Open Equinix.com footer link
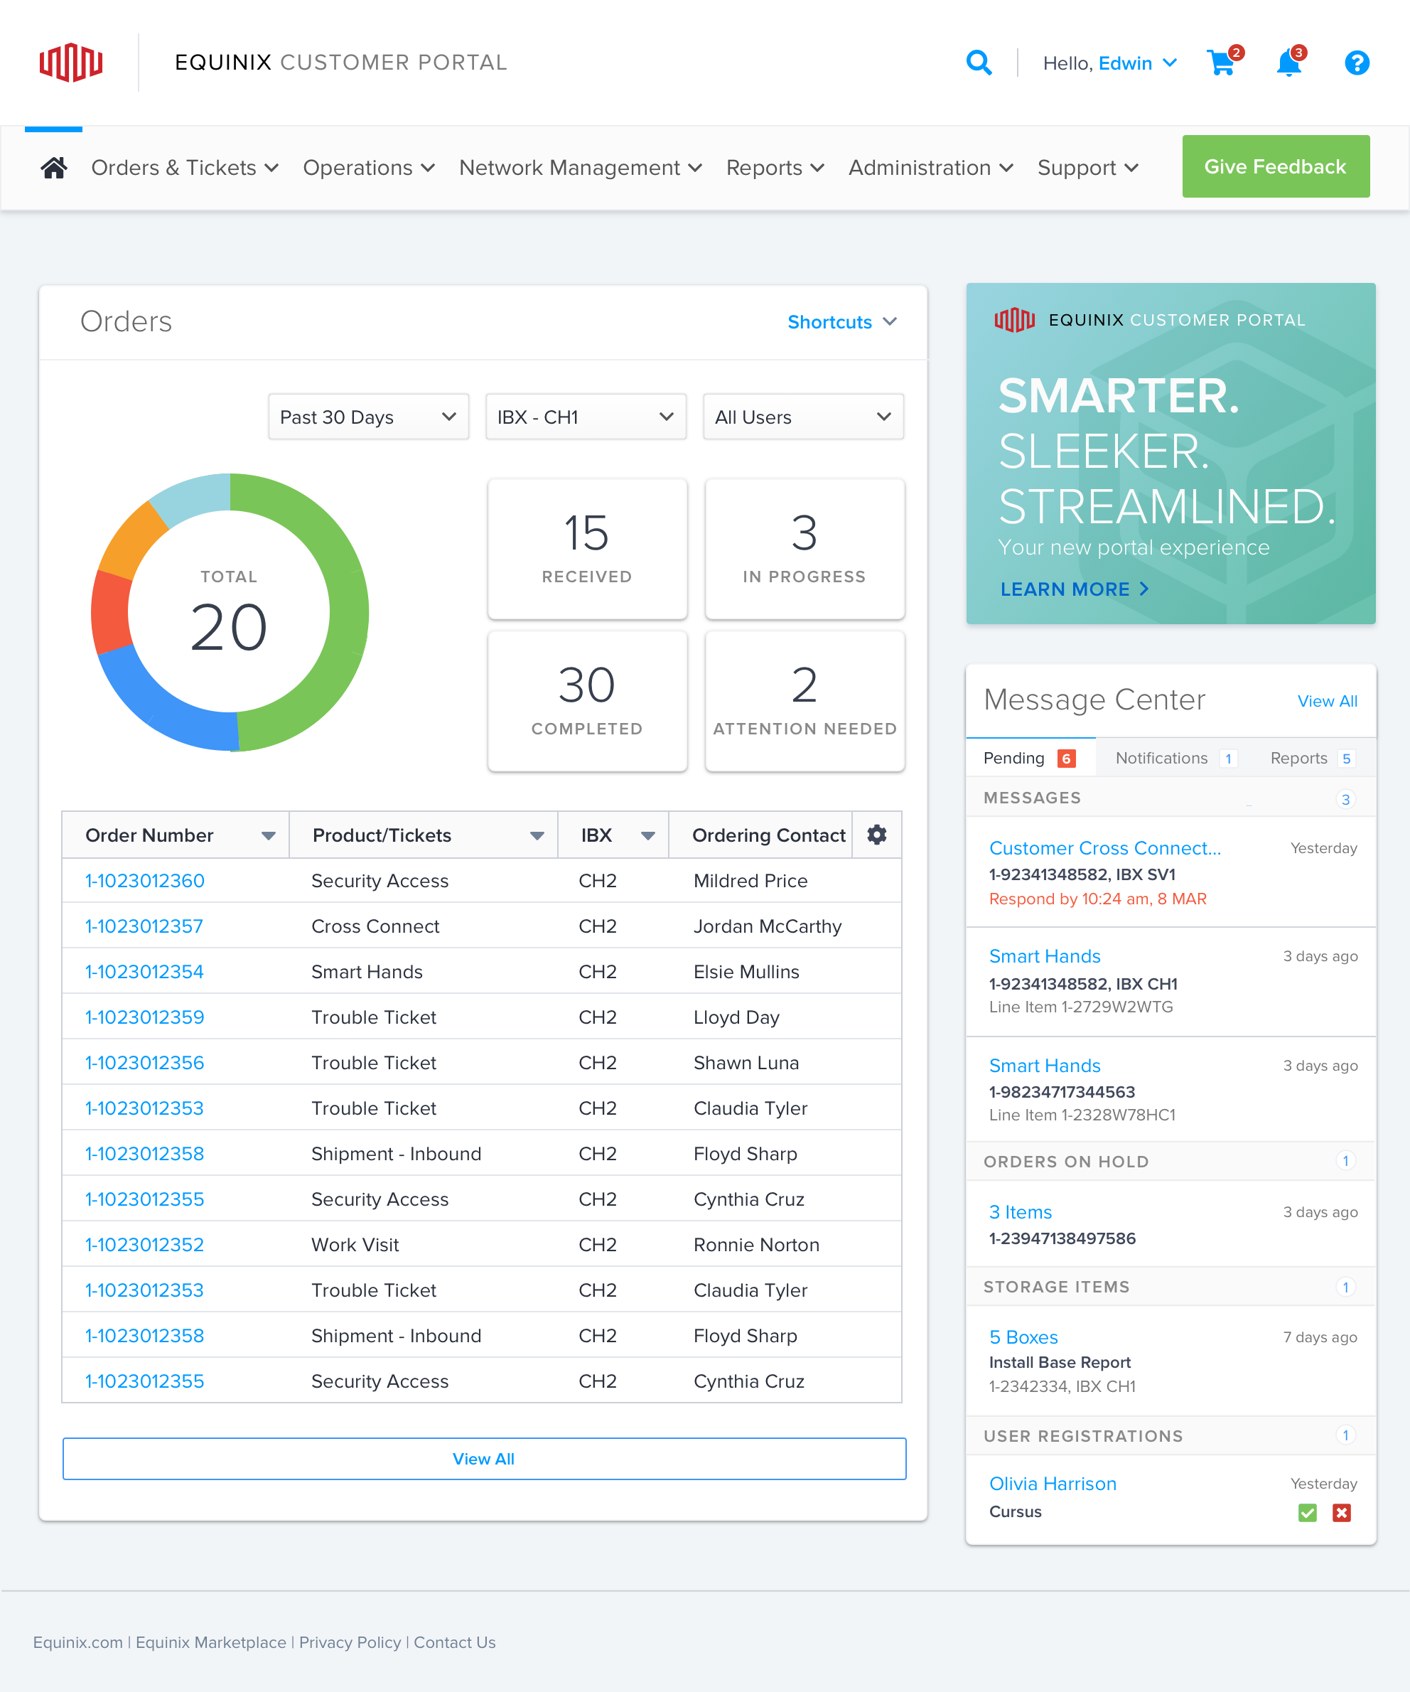1410x1692 pixels. click(78, 1642)
